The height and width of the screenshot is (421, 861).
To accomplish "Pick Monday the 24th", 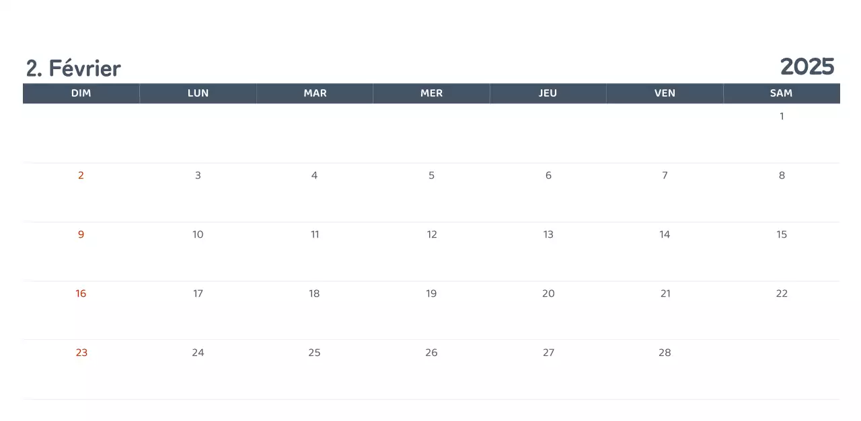I will pyautogui.click(x=198, y=353).
